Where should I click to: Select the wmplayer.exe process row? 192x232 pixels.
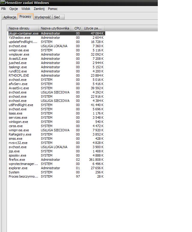(x=19, y=54)
